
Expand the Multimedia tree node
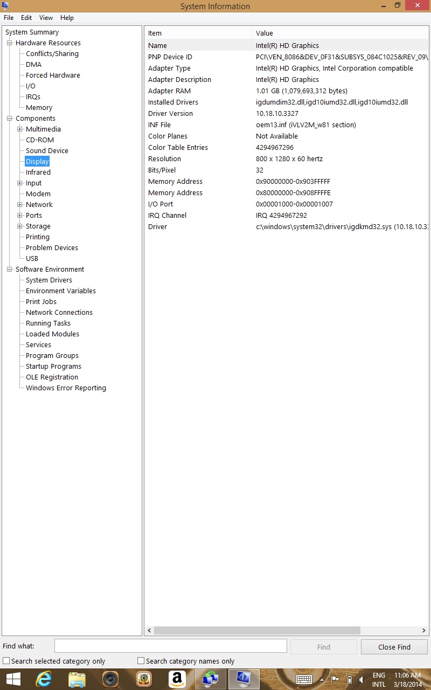coord(20,129)
